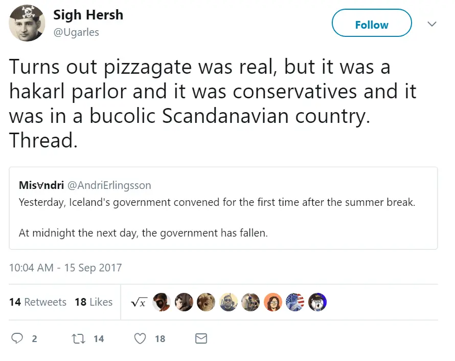The width and height of the screenshot is (455, 361).
Task: Click the Follow button
Action: pyautogui.click(x=372, y=24)
